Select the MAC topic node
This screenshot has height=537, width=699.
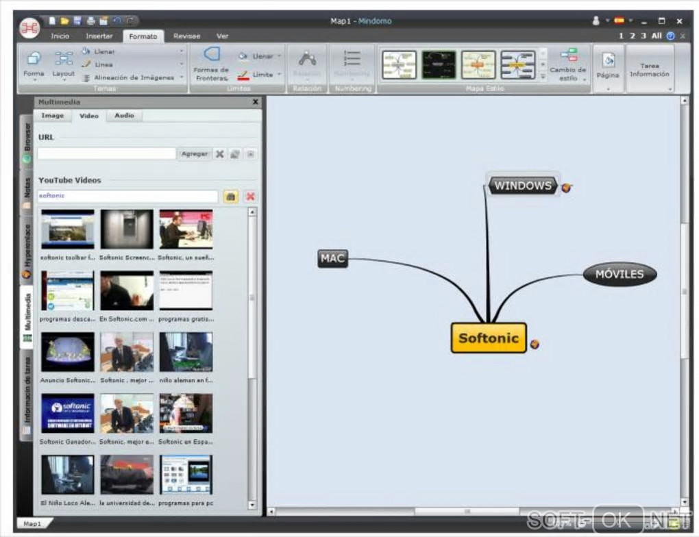332,258
